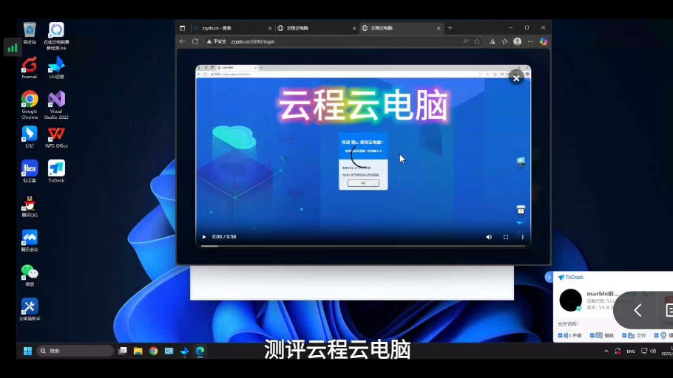Image resolution: width=673 pixels, height=378 pixels.
Task: Switch to the zzydn.cn 搜索 tab
Action: click(x=231, y=28)
